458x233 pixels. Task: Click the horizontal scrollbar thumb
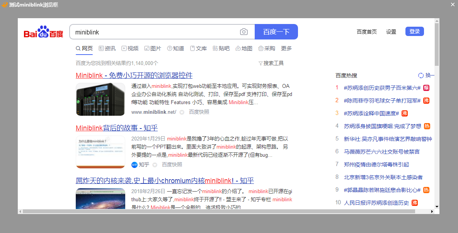pyautogui.click(x=219, y=211)
